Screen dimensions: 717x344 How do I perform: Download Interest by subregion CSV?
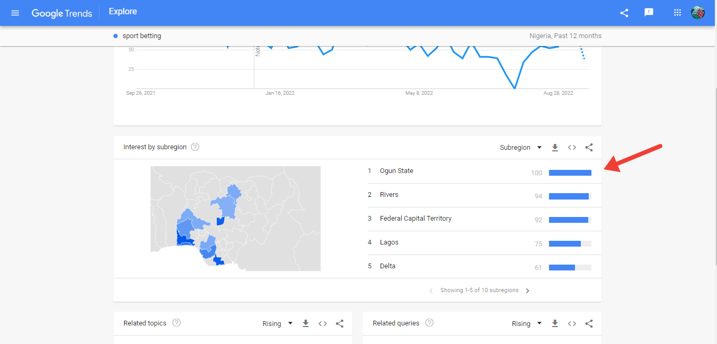555,148
